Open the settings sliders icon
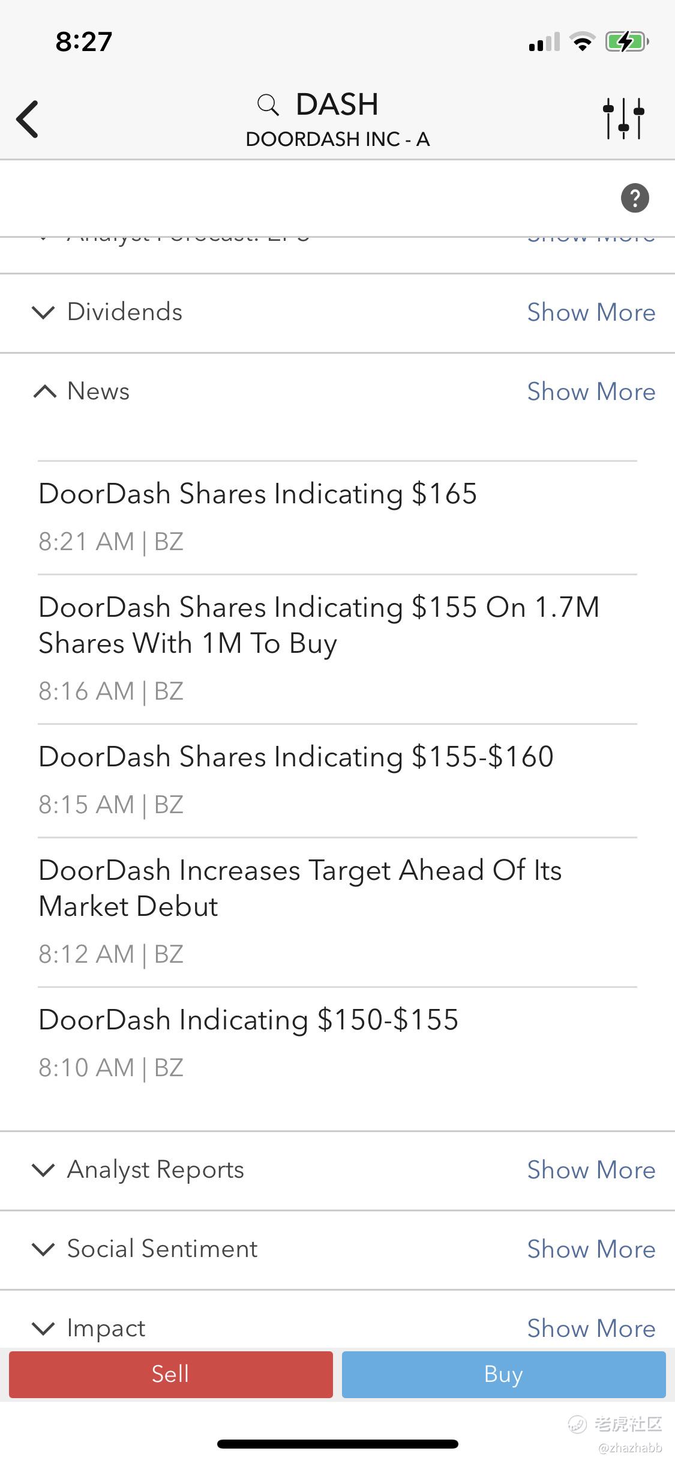Image resolution: width=675 pixels, height=1463 pixels. tap(623, 119)
